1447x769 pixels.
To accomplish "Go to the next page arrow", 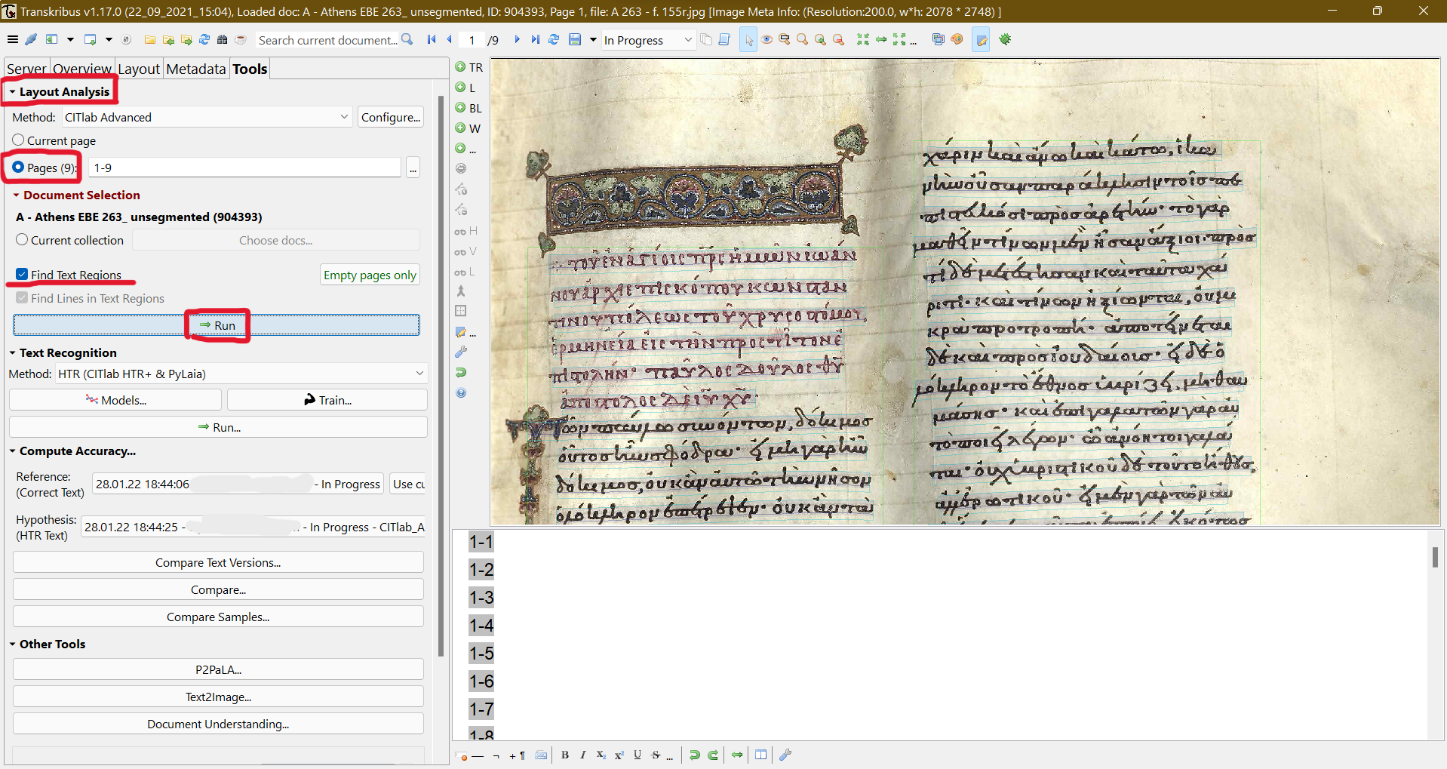I will (x=517, y=40).
